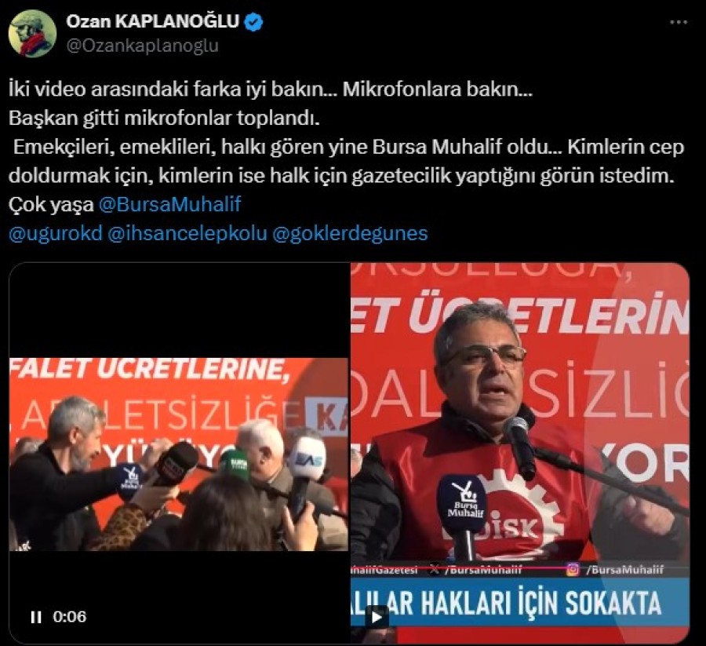
Task: Click the Instagram icon in video banner
Action: (x=573, y=570)
